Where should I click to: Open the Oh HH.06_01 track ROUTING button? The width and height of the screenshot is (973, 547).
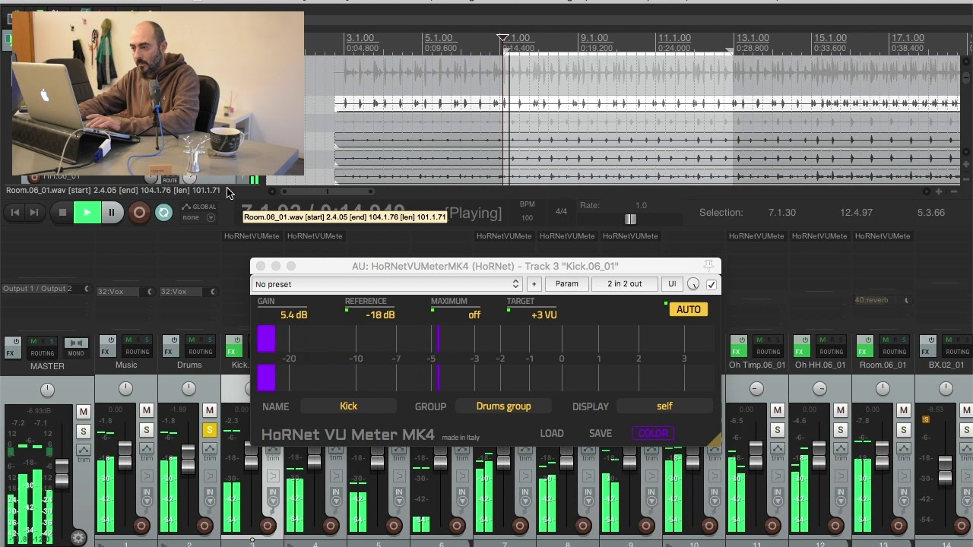[831, 347]
